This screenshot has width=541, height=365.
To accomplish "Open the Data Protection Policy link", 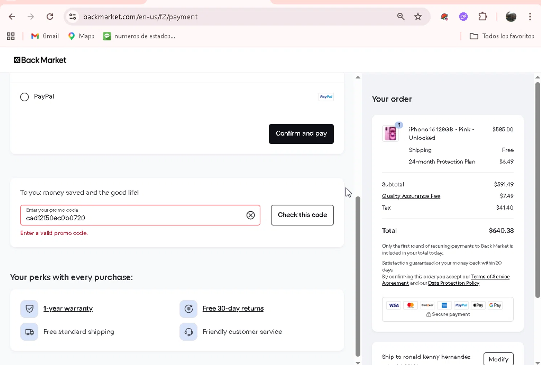I will point(454,283).
